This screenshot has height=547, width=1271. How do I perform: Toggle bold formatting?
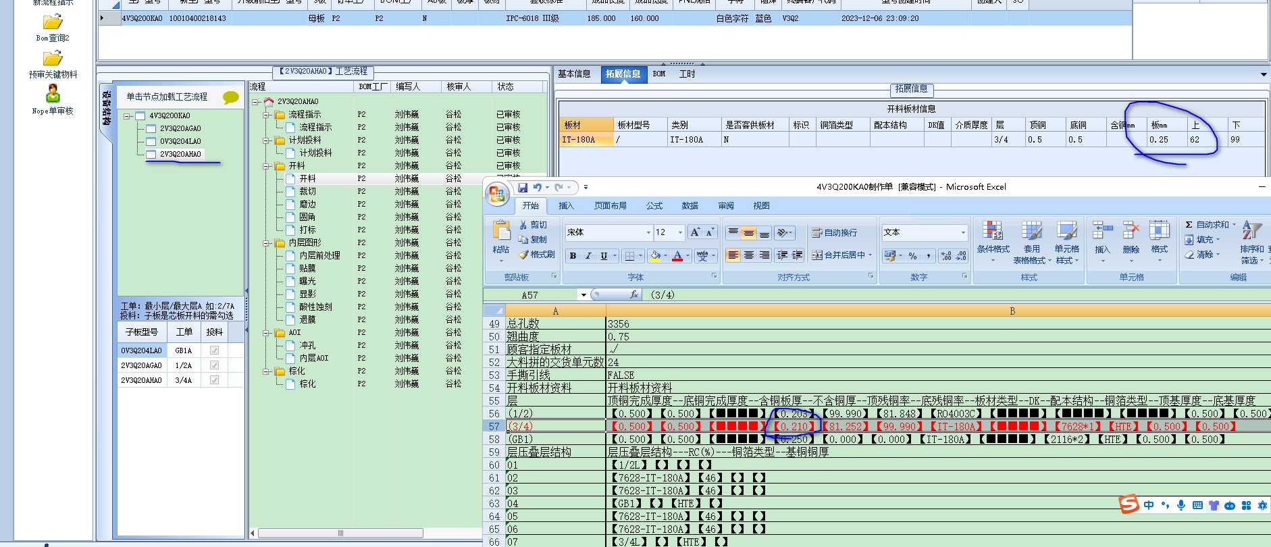coord(573,255)
